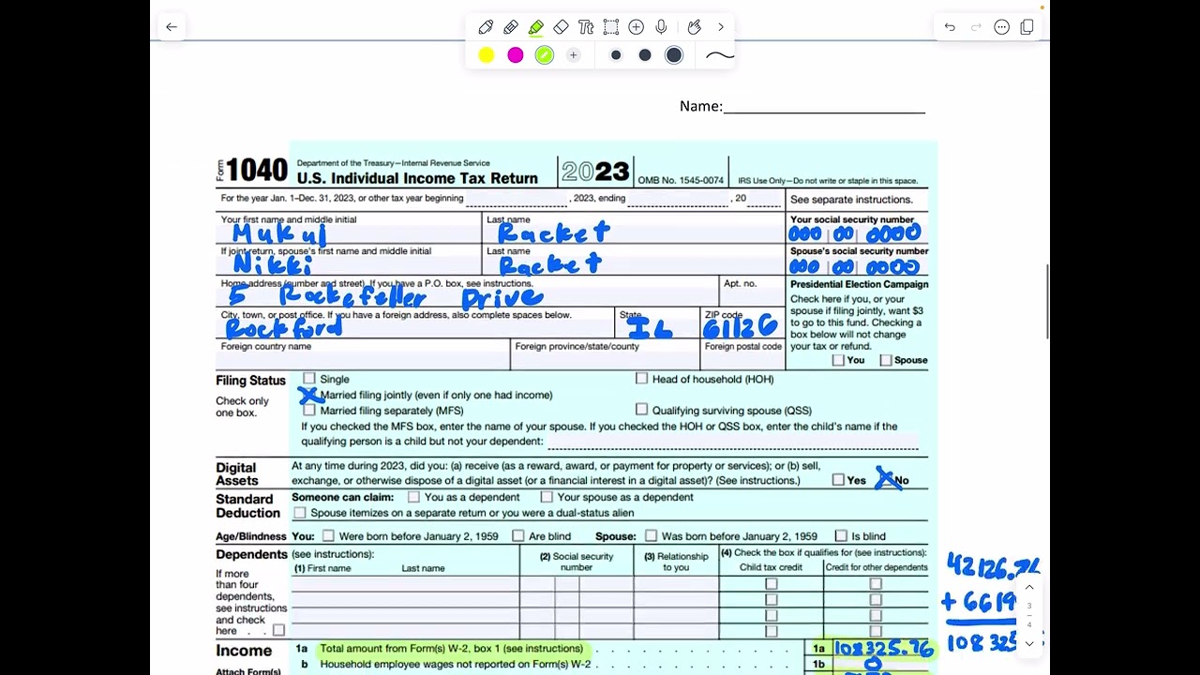
Task: Check You 'Are blind' box
Action: point(517,536)
